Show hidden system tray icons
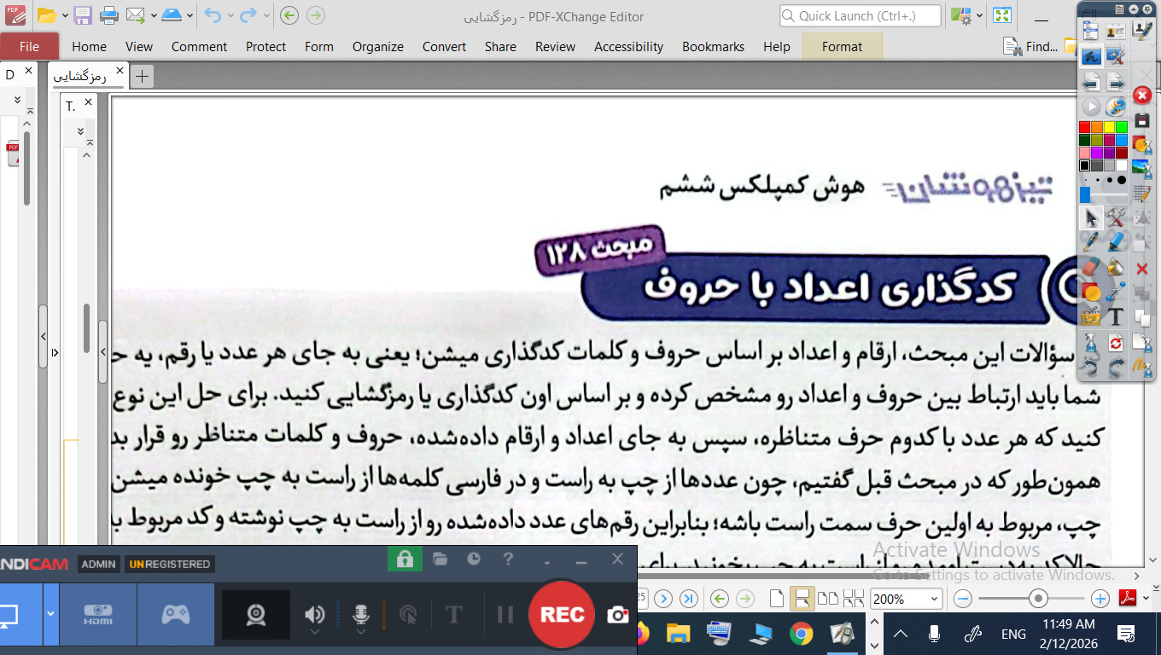 point(900,634)
